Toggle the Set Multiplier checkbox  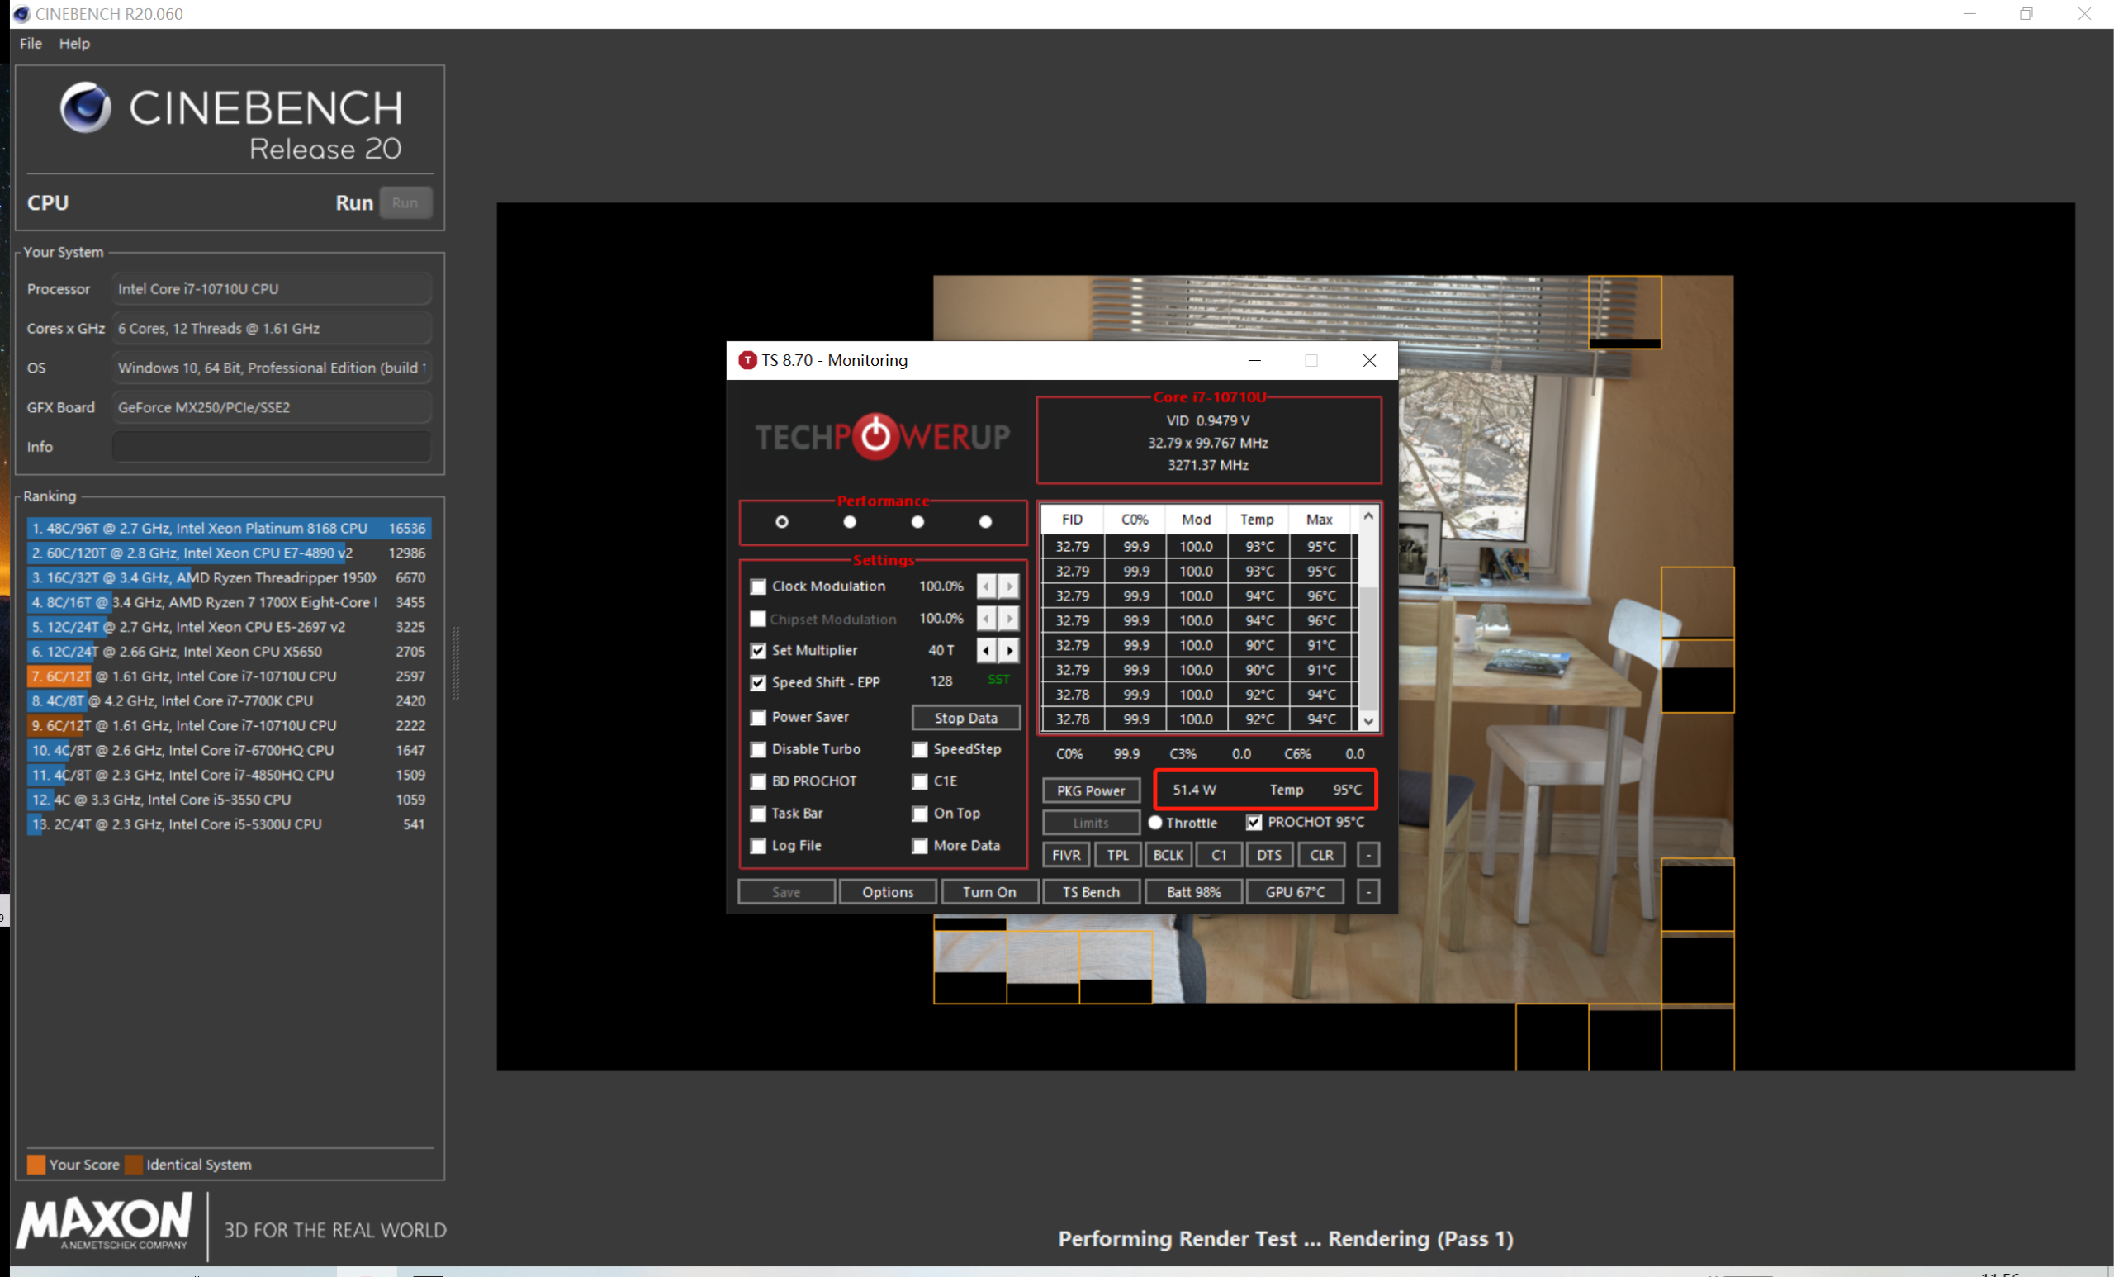pyautogui.click(x=755, y=650)
